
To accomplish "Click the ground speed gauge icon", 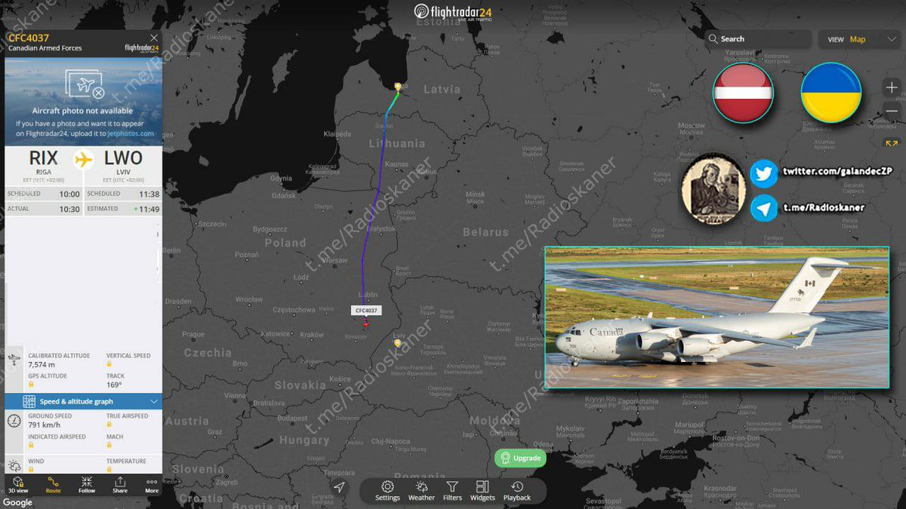I will 14,421.
